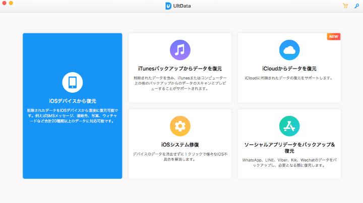The height and width of the screenshot is (203, 363).
Task: Click the orange gear system repair icon
Action: point(180,126)
